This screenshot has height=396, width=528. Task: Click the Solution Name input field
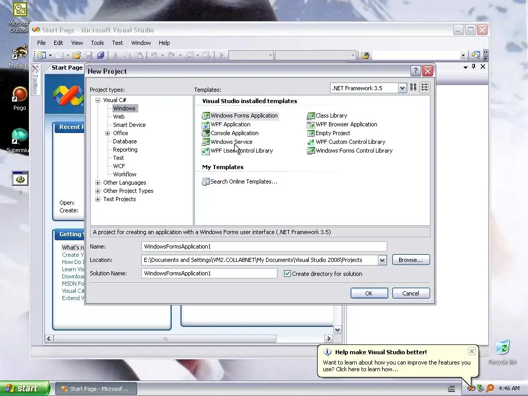tap(209, 273)
